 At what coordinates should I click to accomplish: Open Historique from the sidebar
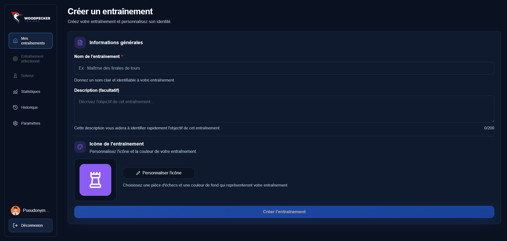(x=31, y=107)
